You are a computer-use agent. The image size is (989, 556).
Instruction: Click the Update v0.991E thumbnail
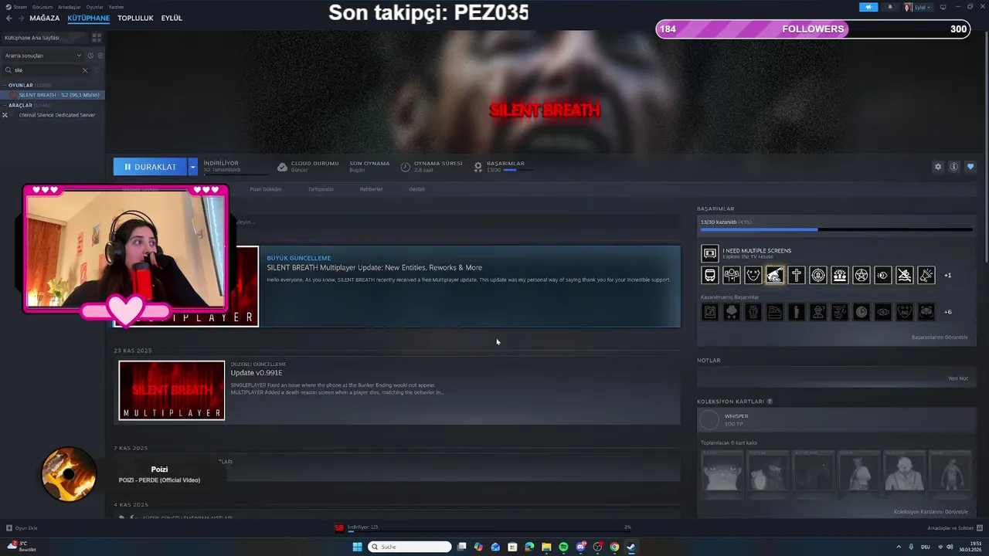click(172, 391)
